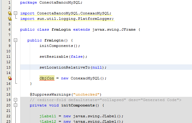Click setResizable(false) statement

(63, 57)
